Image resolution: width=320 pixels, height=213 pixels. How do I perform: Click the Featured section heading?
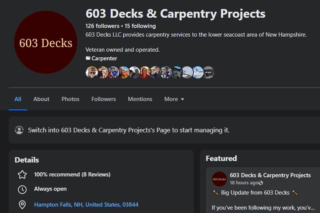[221, 158]
